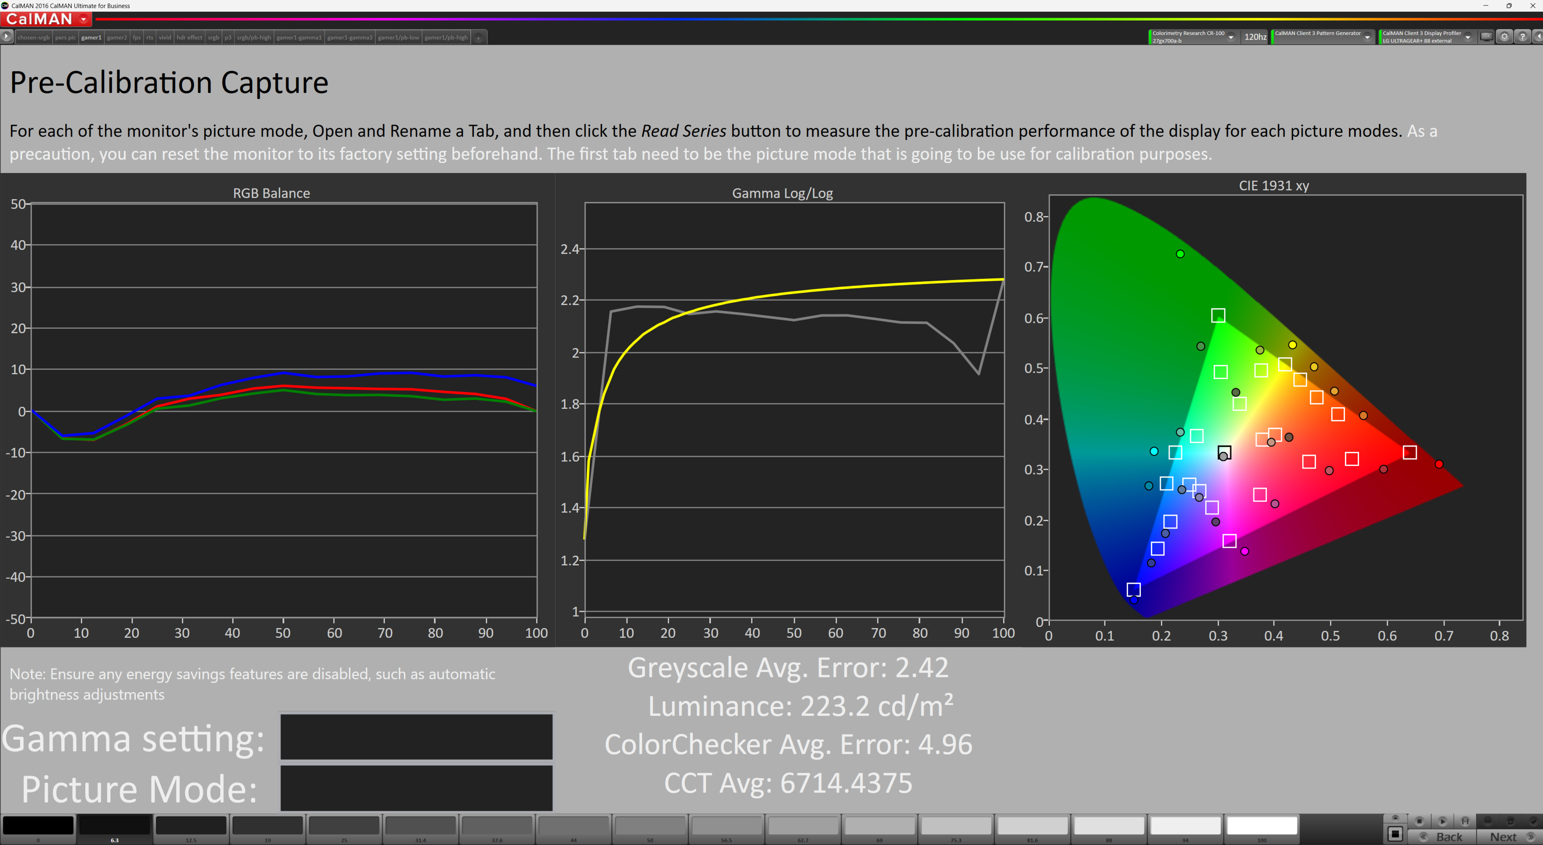Expand the Colorimetry Research CR-100 meter dropdown
Image resolution: width=1543 pixels, height=845 pixels.
point(1230,37)
